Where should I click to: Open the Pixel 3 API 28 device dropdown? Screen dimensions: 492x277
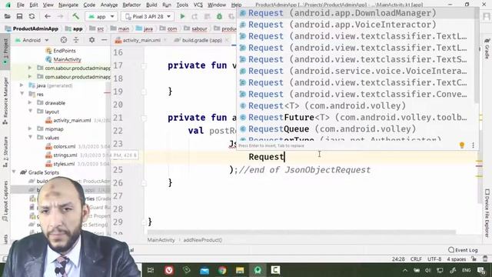click(147, 16)
